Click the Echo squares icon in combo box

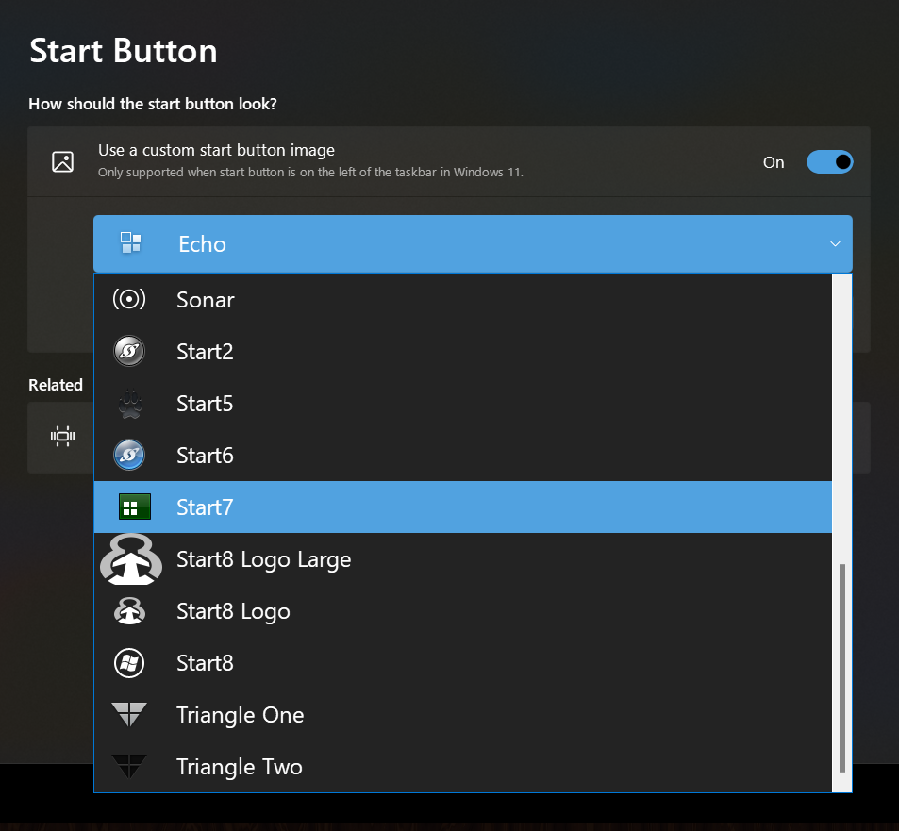coord(131,243)
